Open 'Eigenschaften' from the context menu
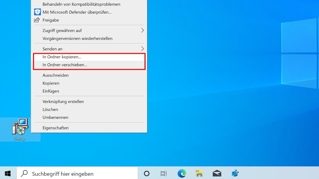 [56, 128]
